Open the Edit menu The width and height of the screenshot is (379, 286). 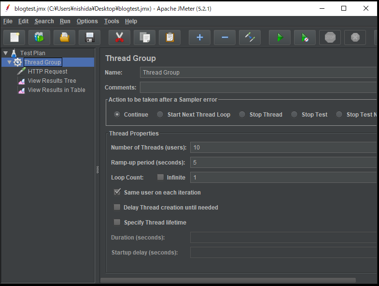pyautogui.click(x=24, y=21)
